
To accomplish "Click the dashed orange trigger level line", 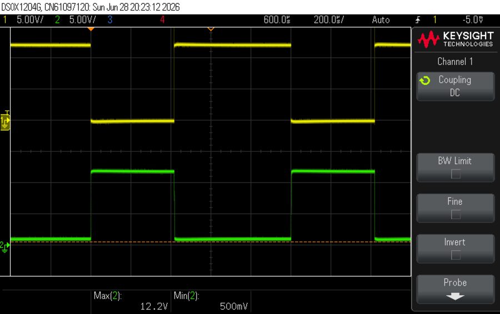I will coord(211,242).
